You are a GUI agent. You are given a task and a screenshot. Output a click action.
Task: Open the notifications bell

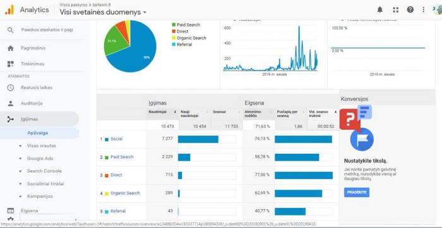[380, 10]
